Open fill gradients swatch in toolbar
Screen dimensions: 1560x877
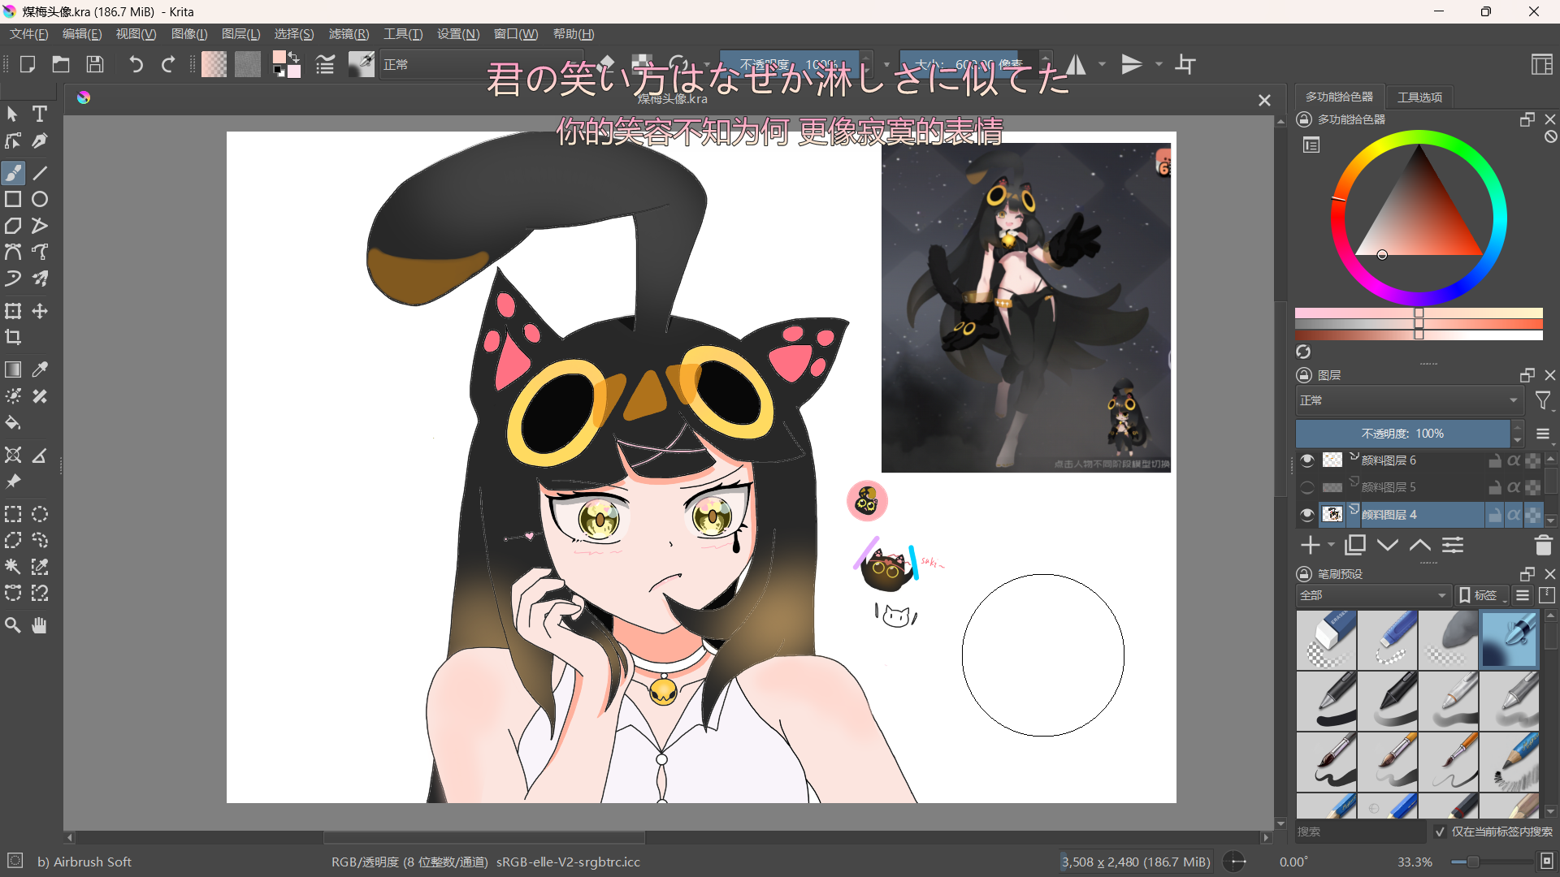214,64
